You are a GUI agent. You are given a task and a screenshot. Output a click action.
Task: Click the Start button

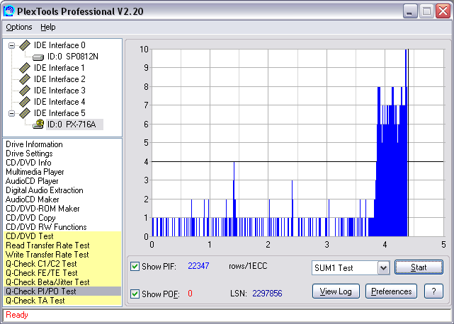click(x=419, y=267)
